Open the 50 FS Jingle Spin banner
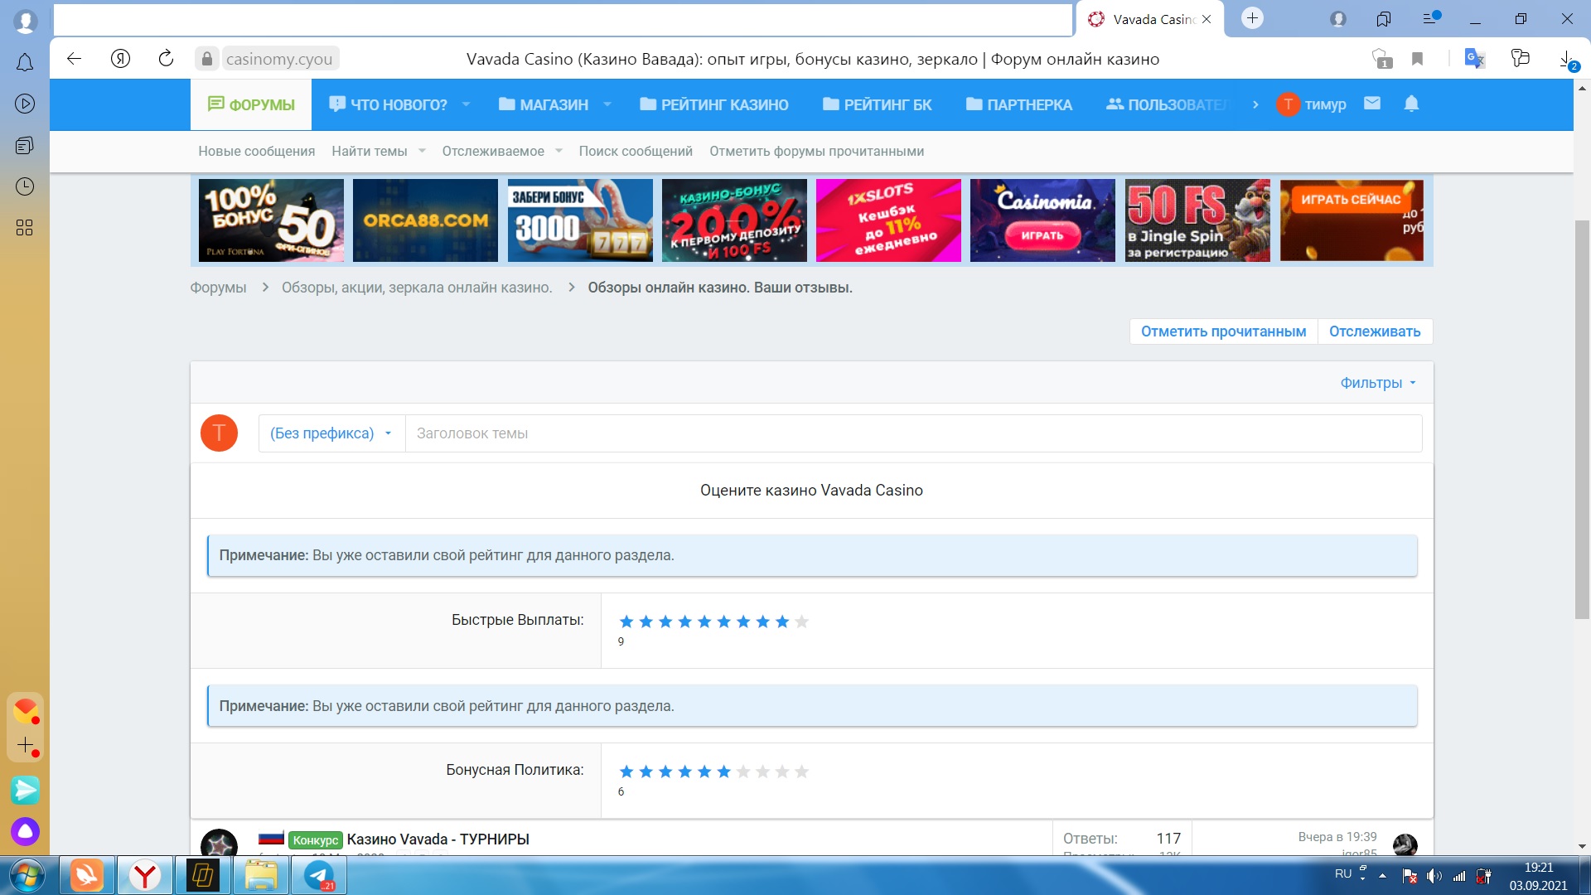 click(x=1197, y=220)
